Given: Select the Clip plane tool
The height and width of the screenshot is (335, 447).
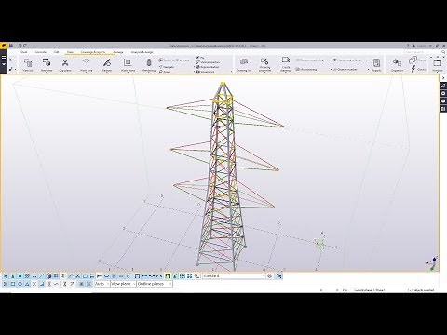Looking at the screenshot, I should (65, 64).
